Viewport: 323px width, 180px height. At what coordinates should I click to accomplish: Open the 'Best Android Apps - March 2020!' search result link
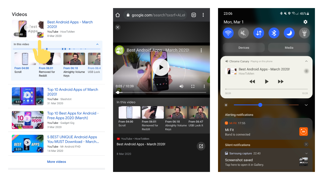tap(70, 24)
